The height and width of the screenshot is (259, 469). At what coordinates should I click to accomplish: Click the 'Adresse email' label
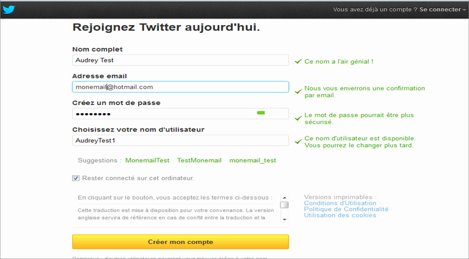coord(99,76)
